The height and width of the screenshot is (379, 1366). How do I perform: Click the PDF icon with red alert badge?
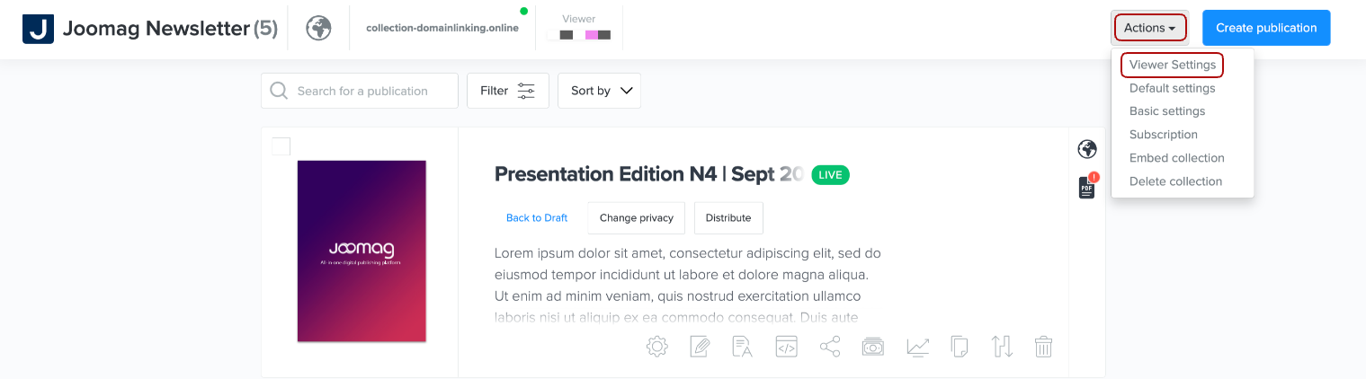(1086, 187)
